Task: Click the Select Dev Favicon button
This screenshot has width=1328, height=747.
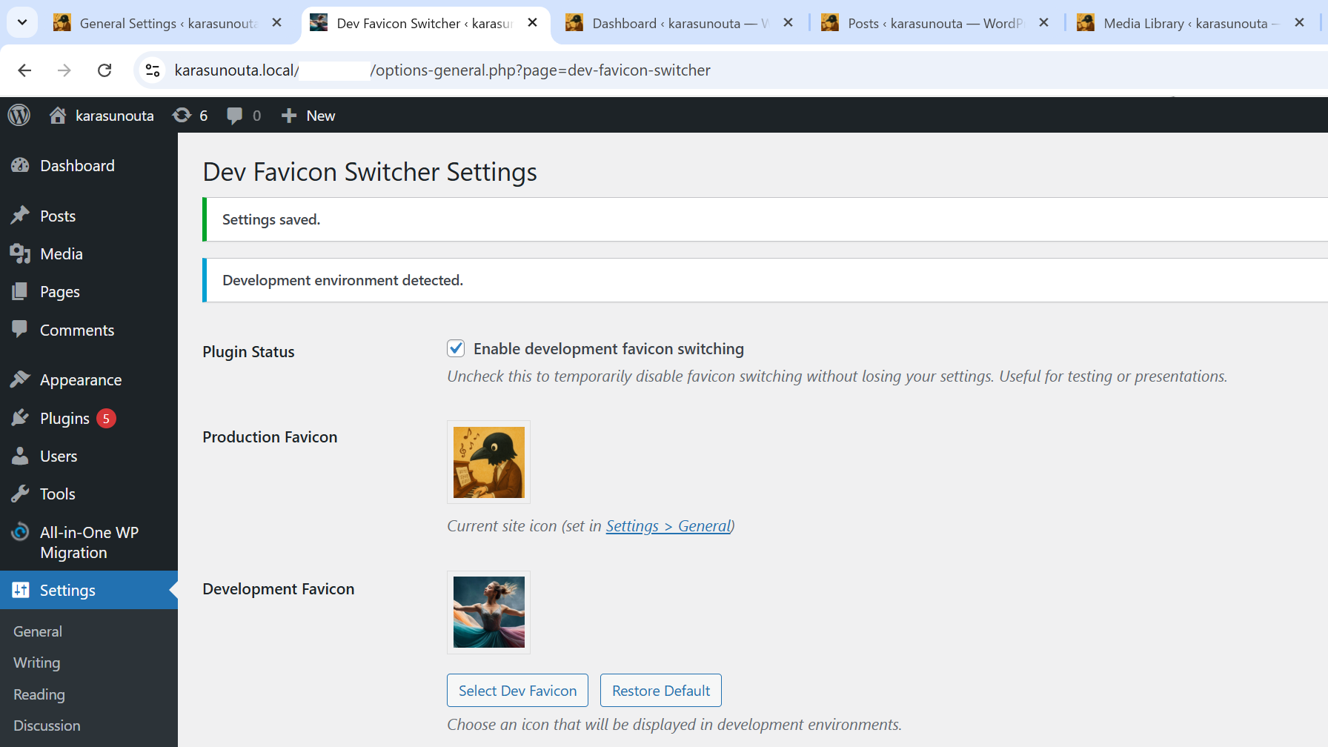Action: click(517, 690)
